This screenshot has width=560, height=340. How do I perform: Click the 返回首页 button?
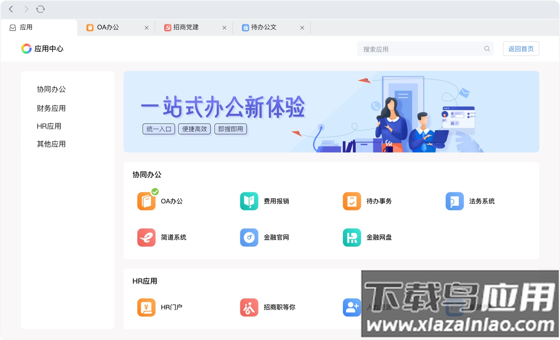521,48
